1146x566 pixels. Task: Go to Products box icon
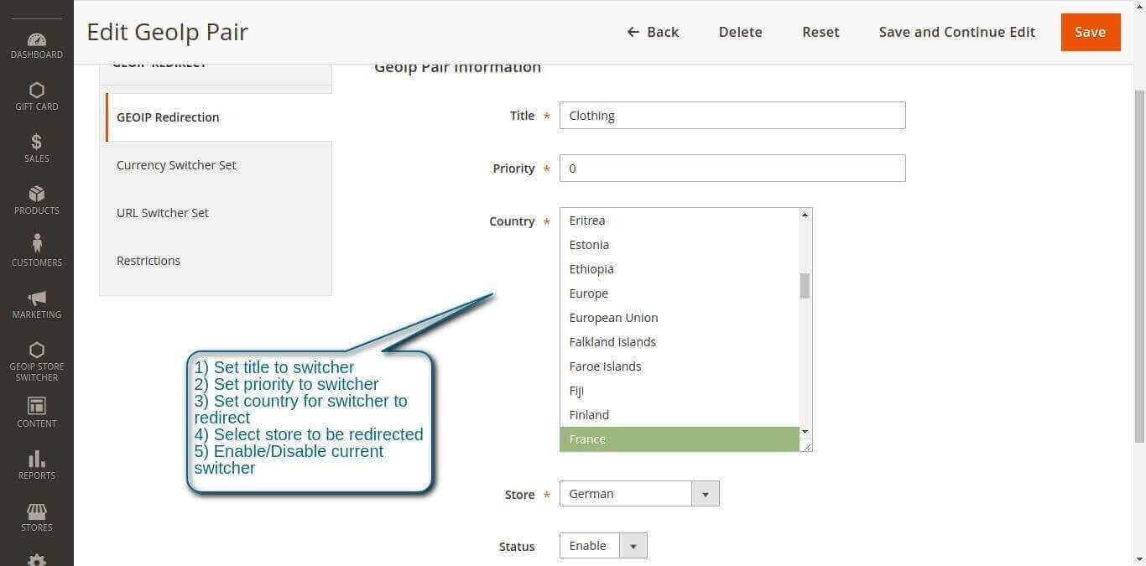click(x=37, y=195)
